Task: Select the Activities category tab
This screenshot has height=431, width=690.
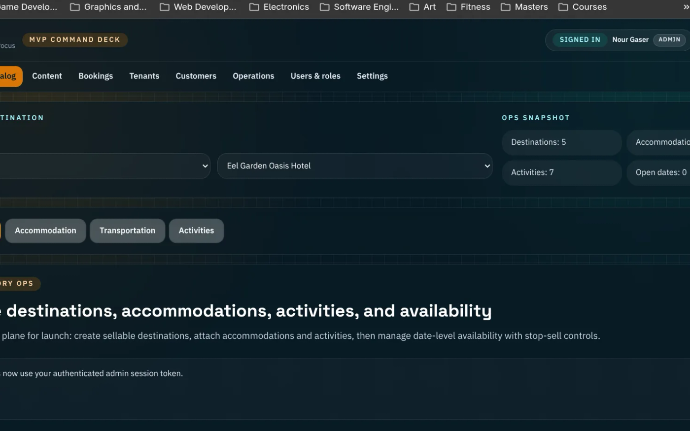Action: coord(196,231)
